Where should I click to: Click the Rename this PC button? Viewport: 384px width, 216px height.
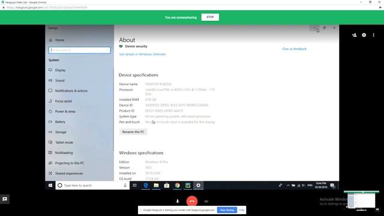pyautogui.click(x=133, y=132)
